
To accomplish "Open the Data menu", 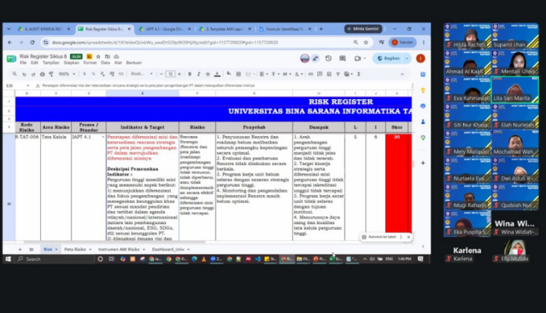I will pyautogui.click(x=106, y=63).
